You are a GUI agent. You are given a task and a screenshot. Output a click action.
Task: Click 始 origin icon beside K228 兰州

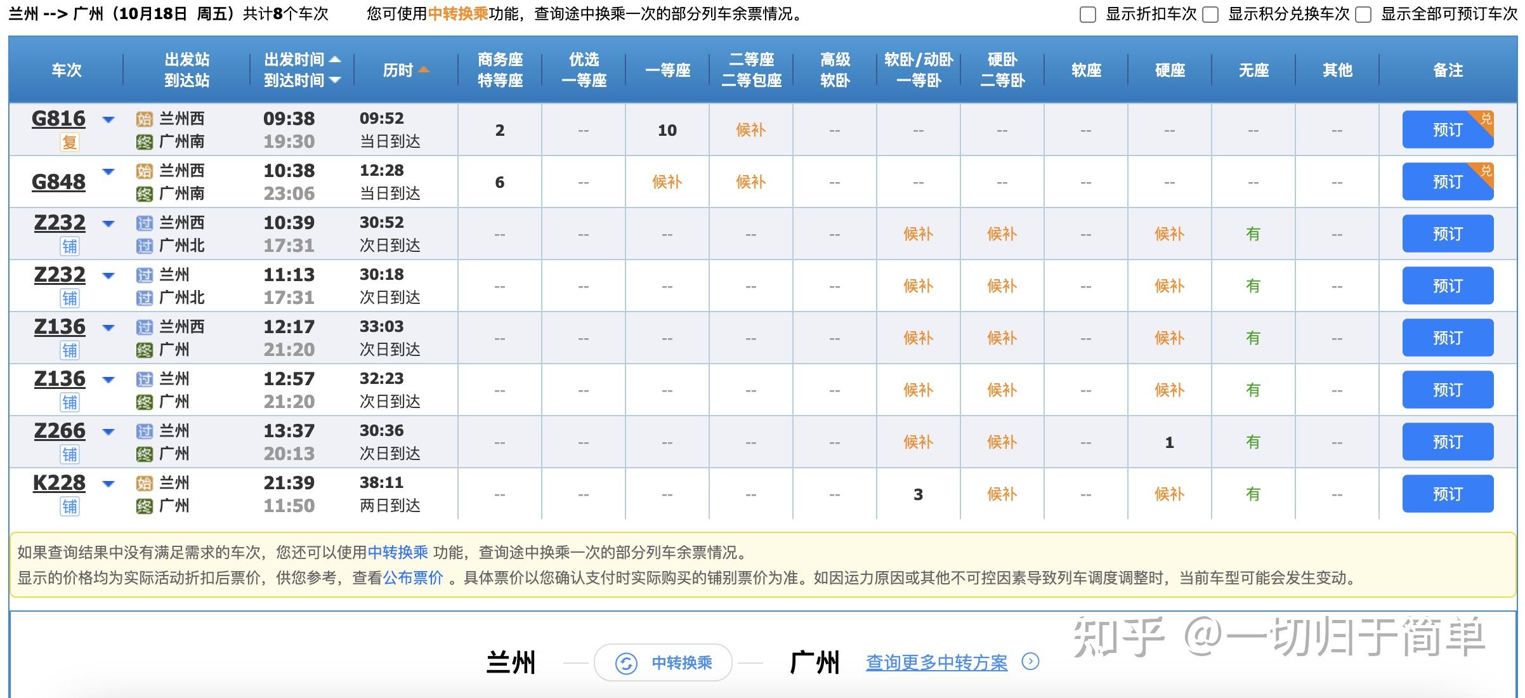tap(145, 484)
